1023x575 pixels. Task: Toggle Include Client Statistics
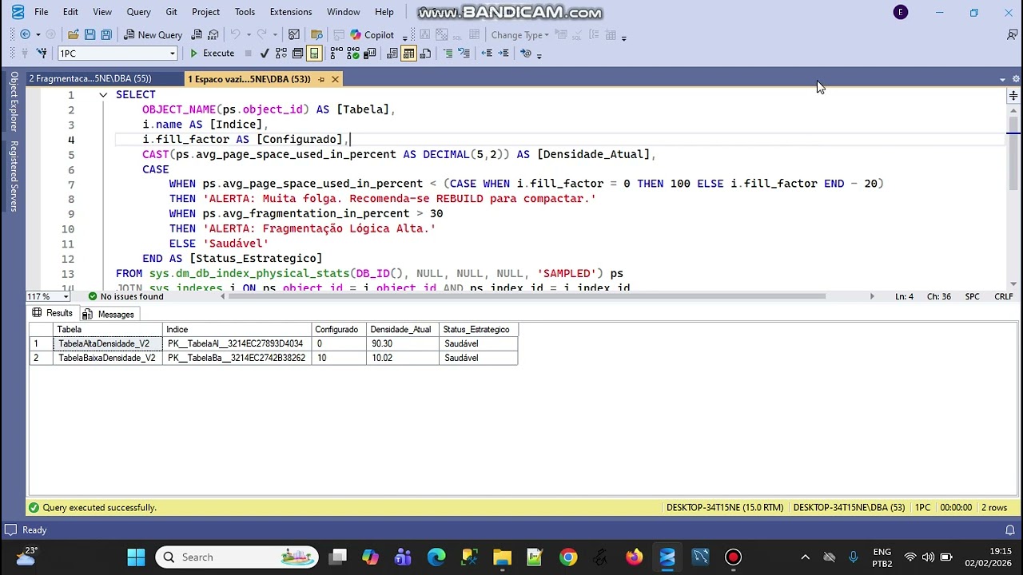tap(369, 54)
